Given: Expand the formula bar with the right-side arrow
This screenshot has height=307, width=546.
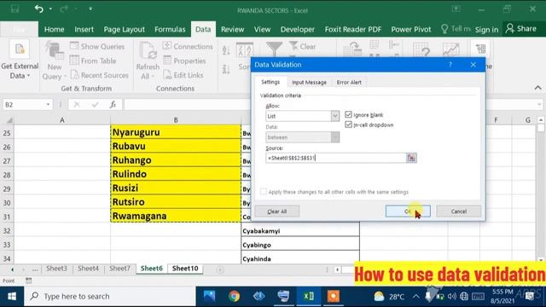Looking at the screenshot, I should [x=539, y=104].
